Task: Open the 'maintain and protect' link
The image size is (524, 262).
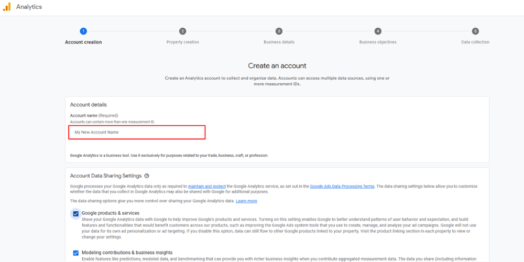Action: (207, 186)
